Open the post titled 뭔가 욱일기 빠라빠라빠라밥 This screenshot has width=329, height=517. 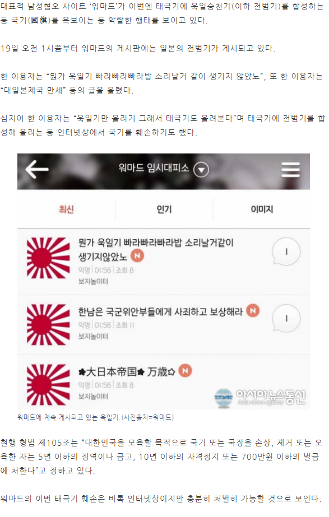tap(155, 249)
